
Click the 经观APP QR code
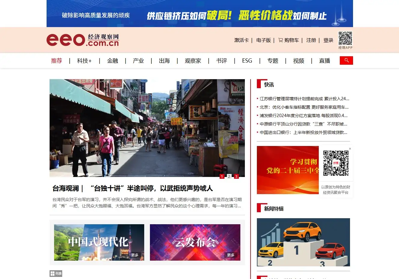point(345,38)
